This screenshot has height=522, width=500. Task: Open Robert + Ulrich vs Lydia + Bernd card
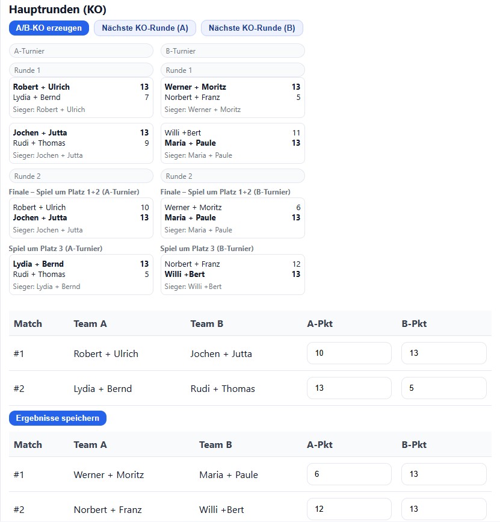81,98
